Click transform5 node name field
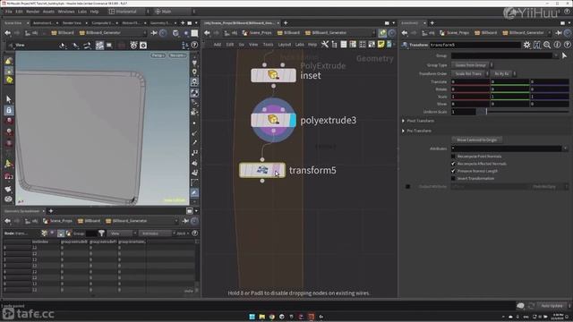The image size is (573, 322). (x=475, y=45)
